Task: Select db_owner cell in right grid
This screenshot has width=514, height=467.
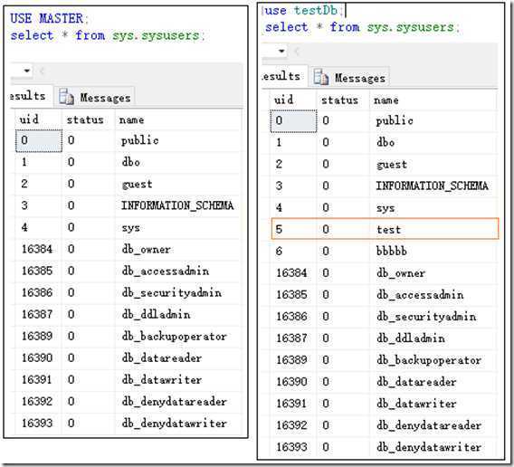Action: [433, 272]
